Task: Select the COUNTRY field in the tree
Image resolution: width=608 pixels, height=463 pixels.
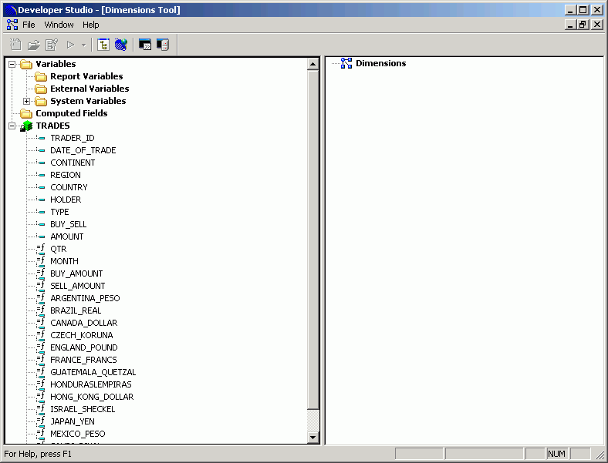Action: [69, 187]
